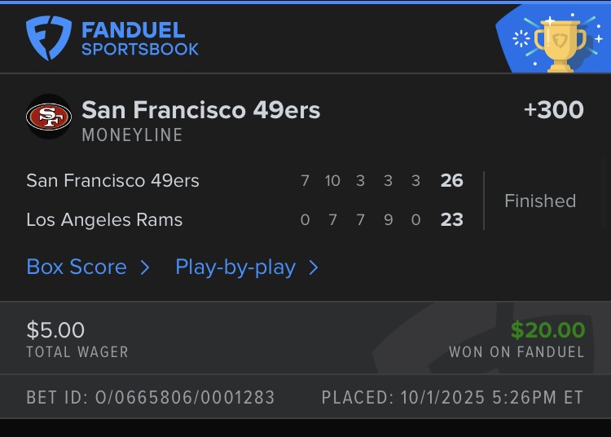Click the FANDUEL SPORTSBOOK title text
Image resolution: width=611 pixels, height=437 pixels.
(x=139, y=39)
